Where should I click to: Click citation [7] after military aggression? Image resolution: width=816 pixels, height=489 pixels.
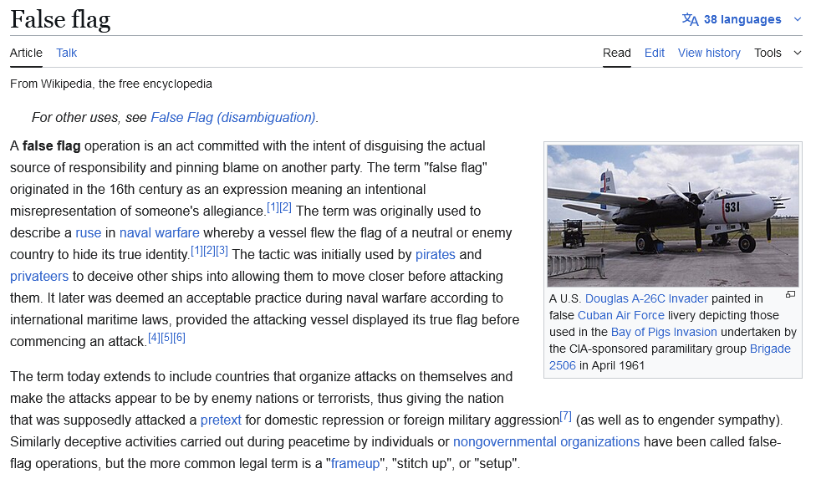(565, 416)
